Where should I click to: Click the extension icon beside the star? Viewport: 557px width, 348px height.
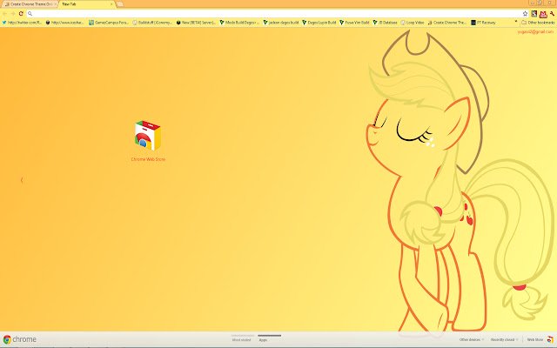point(534,14)
